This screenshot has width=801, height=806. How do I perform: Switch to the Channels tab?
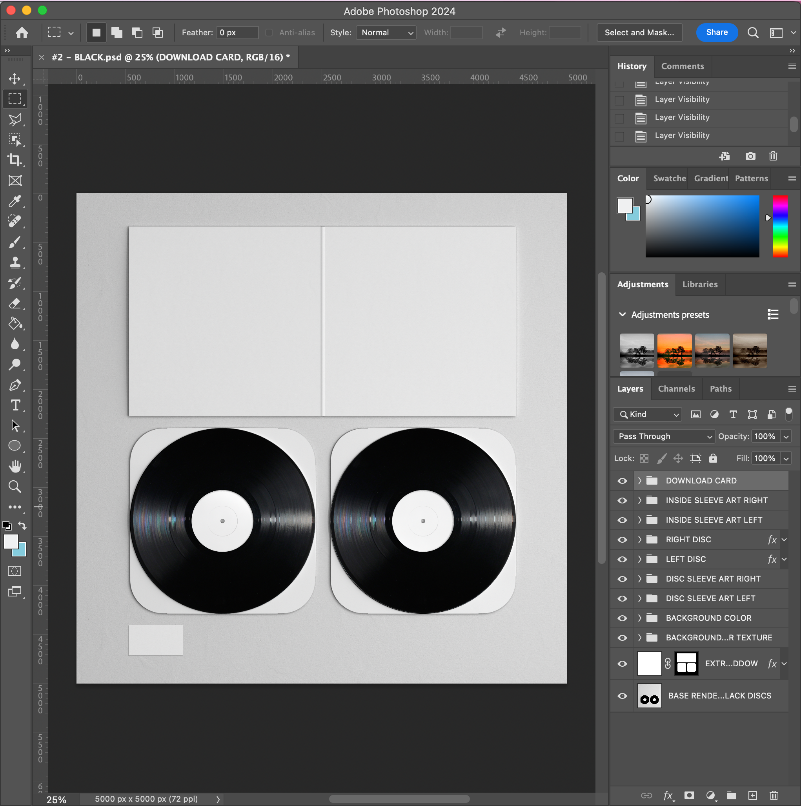point(676,389)
